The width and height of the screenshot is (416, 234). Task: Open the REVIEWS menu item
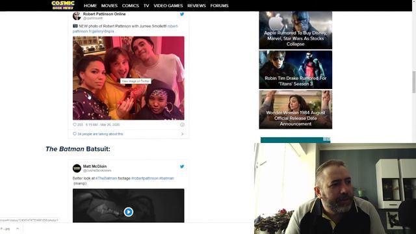pos(196,6)
